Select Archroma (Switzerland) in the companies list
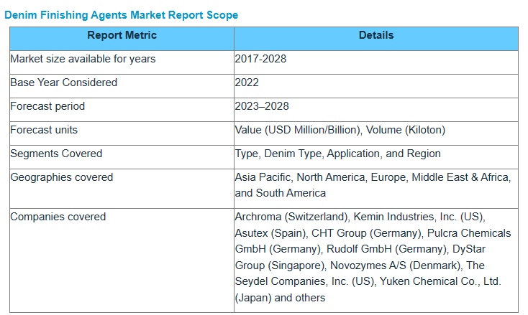The image size is (528, 315). (291, 217)
